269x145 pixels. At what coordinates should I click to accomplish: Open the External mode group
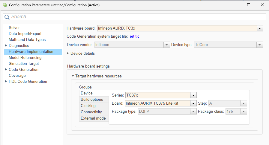pyautogui.click(x=93, y=118)
